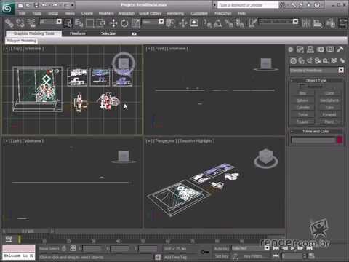Open the Modify command panel tab
Image resolution: width=349 pixels, height=262 pixels.
[x=300, y=49]
